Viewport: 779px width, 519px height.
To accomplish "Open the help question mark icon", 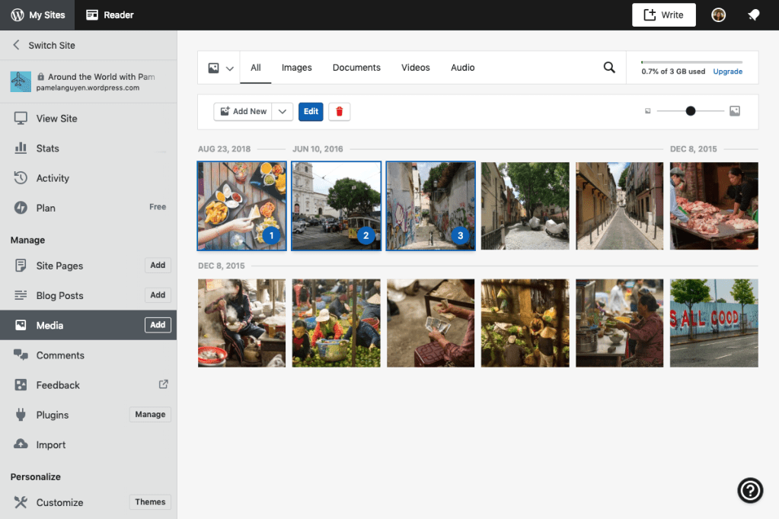I will 750,490.
